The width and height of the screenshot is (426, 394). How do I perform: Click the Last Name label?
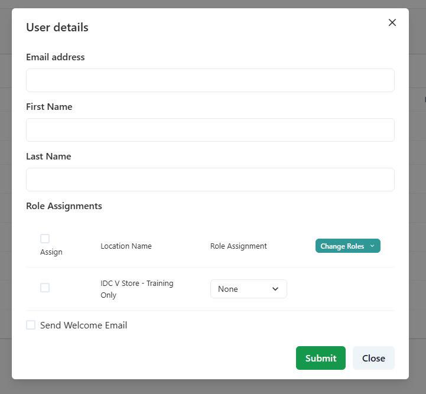click(48, 157)
